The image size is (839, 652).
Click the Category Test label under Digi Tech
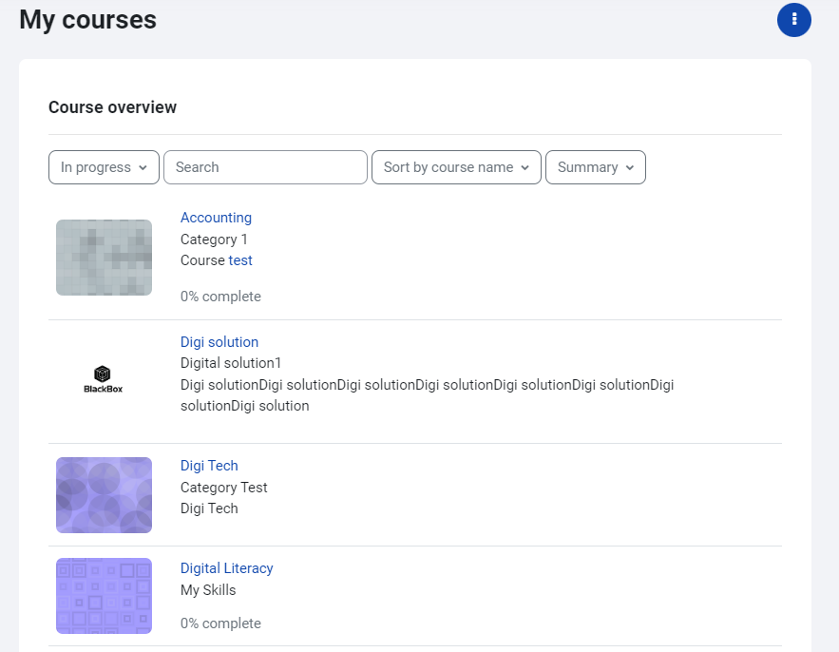[x=223, y=488]
